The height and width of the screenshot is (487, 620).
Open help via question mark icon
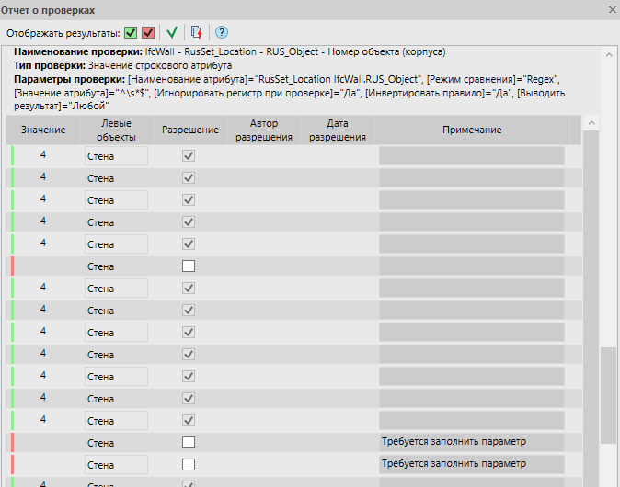tap(222, 32)
